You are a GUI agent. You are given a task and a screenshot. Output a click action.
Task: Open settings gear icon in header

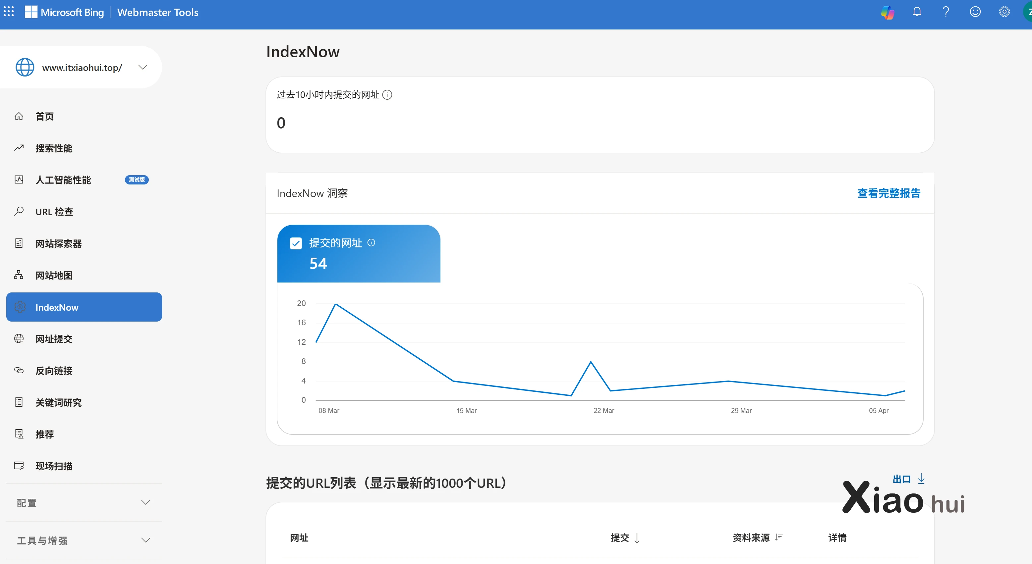[x=1004, y=12]
